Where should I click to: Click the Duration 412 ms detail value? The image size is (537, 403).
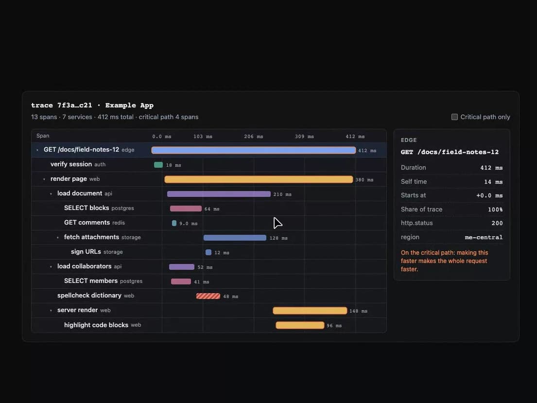point(491,168)
